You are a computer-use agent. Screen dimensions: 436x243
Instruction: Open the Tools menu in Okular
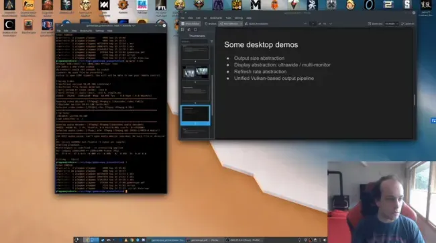[228, 18]
